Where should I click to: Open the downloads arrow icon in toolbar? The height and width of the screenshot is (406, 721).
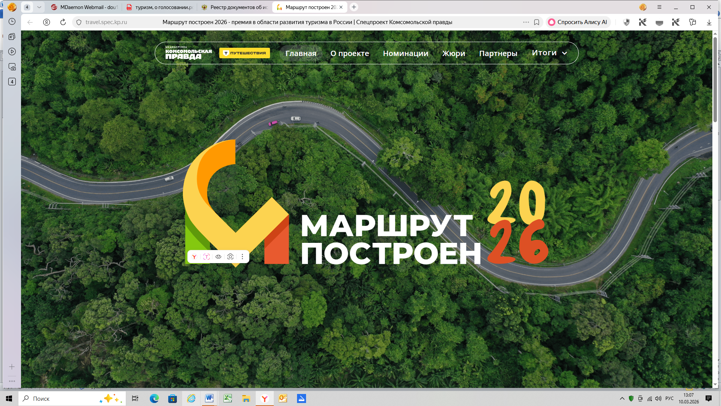709,22
